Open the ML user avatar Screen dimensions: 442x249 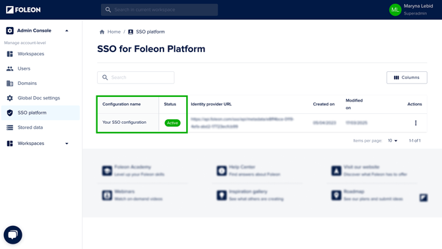tap(395, 10)
